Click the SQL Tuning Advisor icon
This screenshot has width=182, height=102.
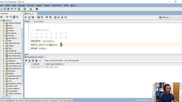42,17
